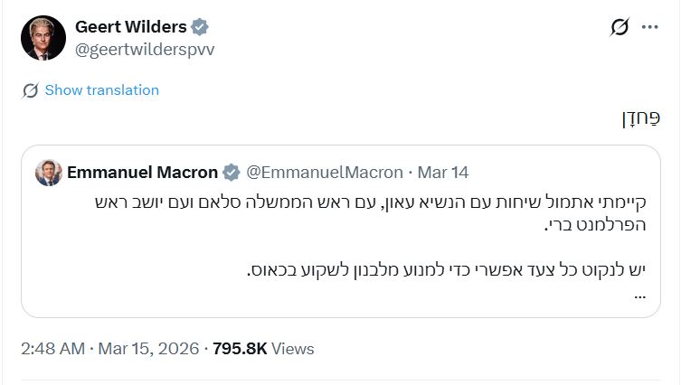Click the 2:48 AM post timestamp
This screenshot has height=385, width=681.
point(52,348)
